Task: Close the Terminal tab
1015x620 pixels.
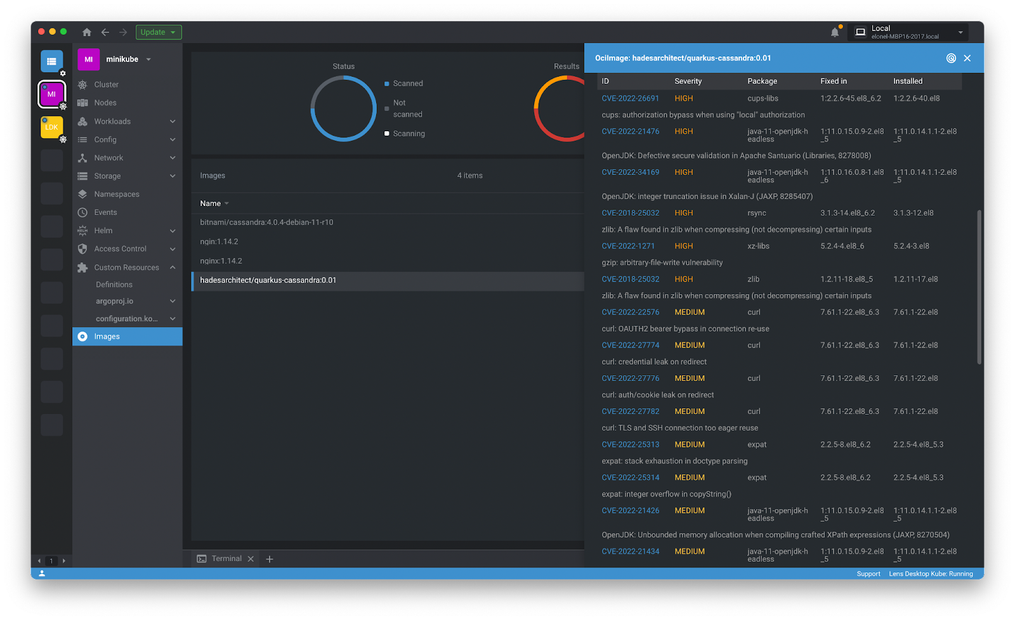Action: (x=251, y=559)
